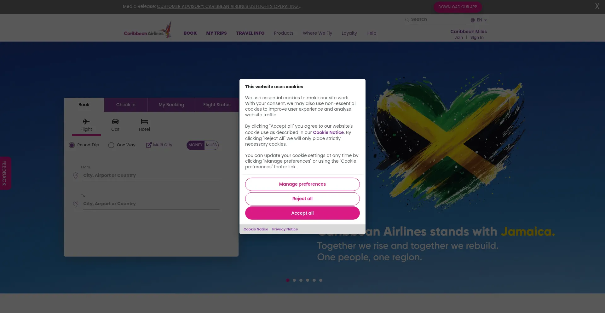Viewport: 605px width, 313px height.
Task: Go to the third carousel slide dot
Action: pyautogui.click(x=301, y=280)
